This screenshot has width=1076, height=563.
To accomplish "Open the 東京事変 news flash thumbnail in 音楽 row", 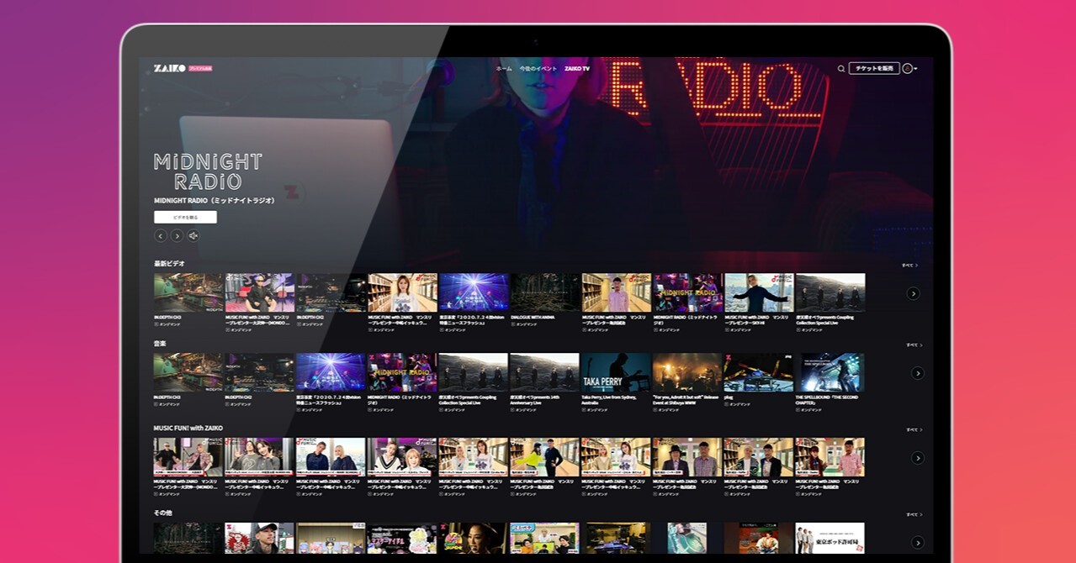I will (x=331, y=372).
